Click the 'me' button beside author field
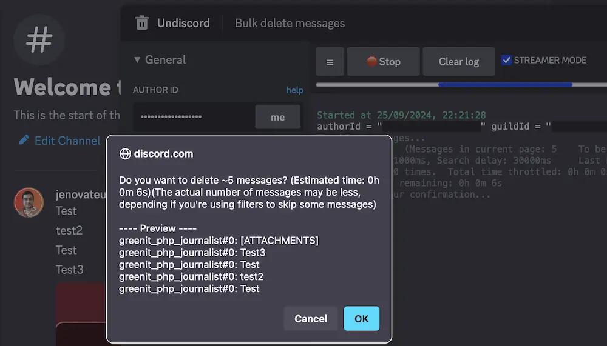This screenshot has width=607, height=346. pos(277,117)
